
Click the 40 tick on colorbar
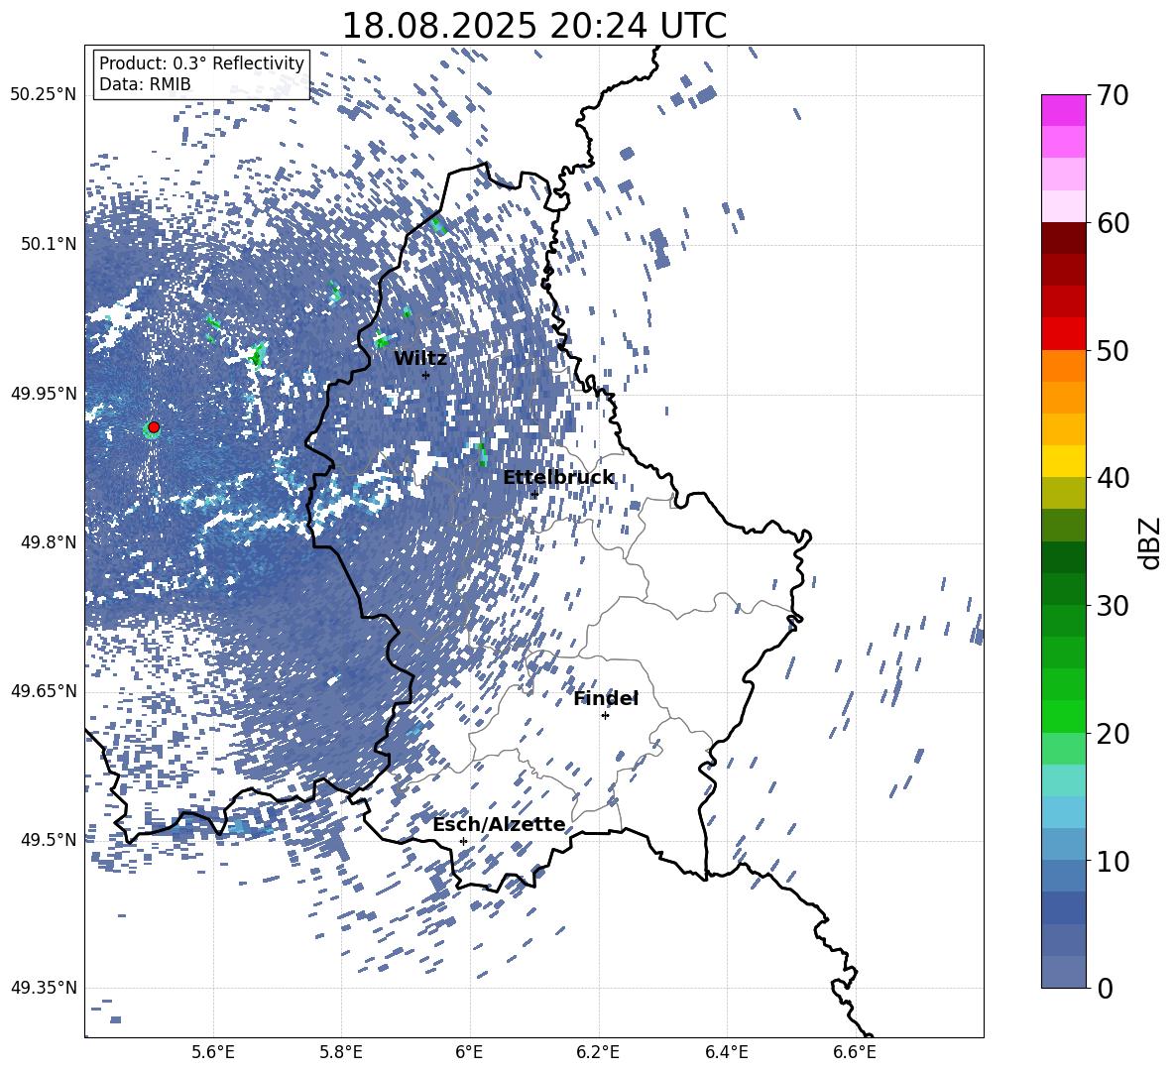(1113, 478)
